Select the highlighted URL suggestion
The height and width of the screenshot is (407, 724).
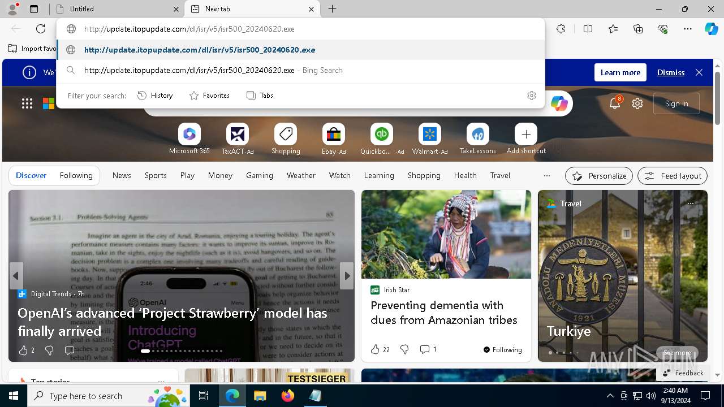(x=301, y=50)
